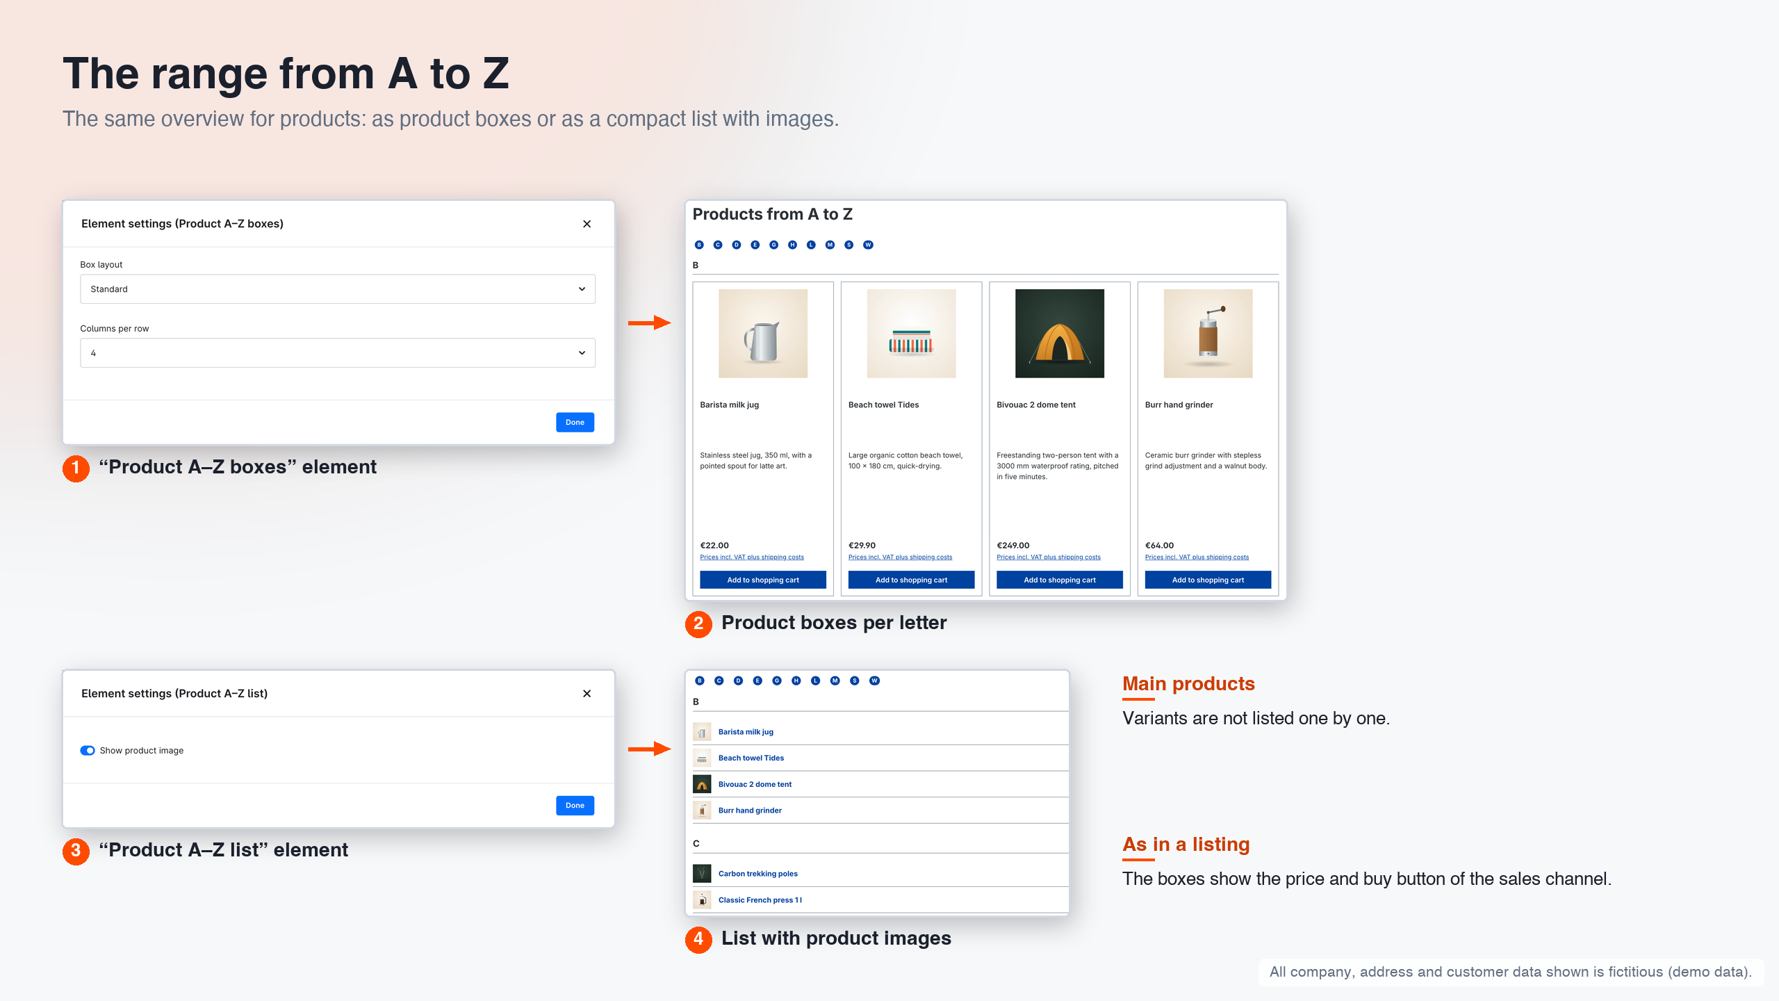The width and height of the screenshot is (1779, 1001).
Task: Add Bivouac 2 dome tent to cart
Action: 1060,580
